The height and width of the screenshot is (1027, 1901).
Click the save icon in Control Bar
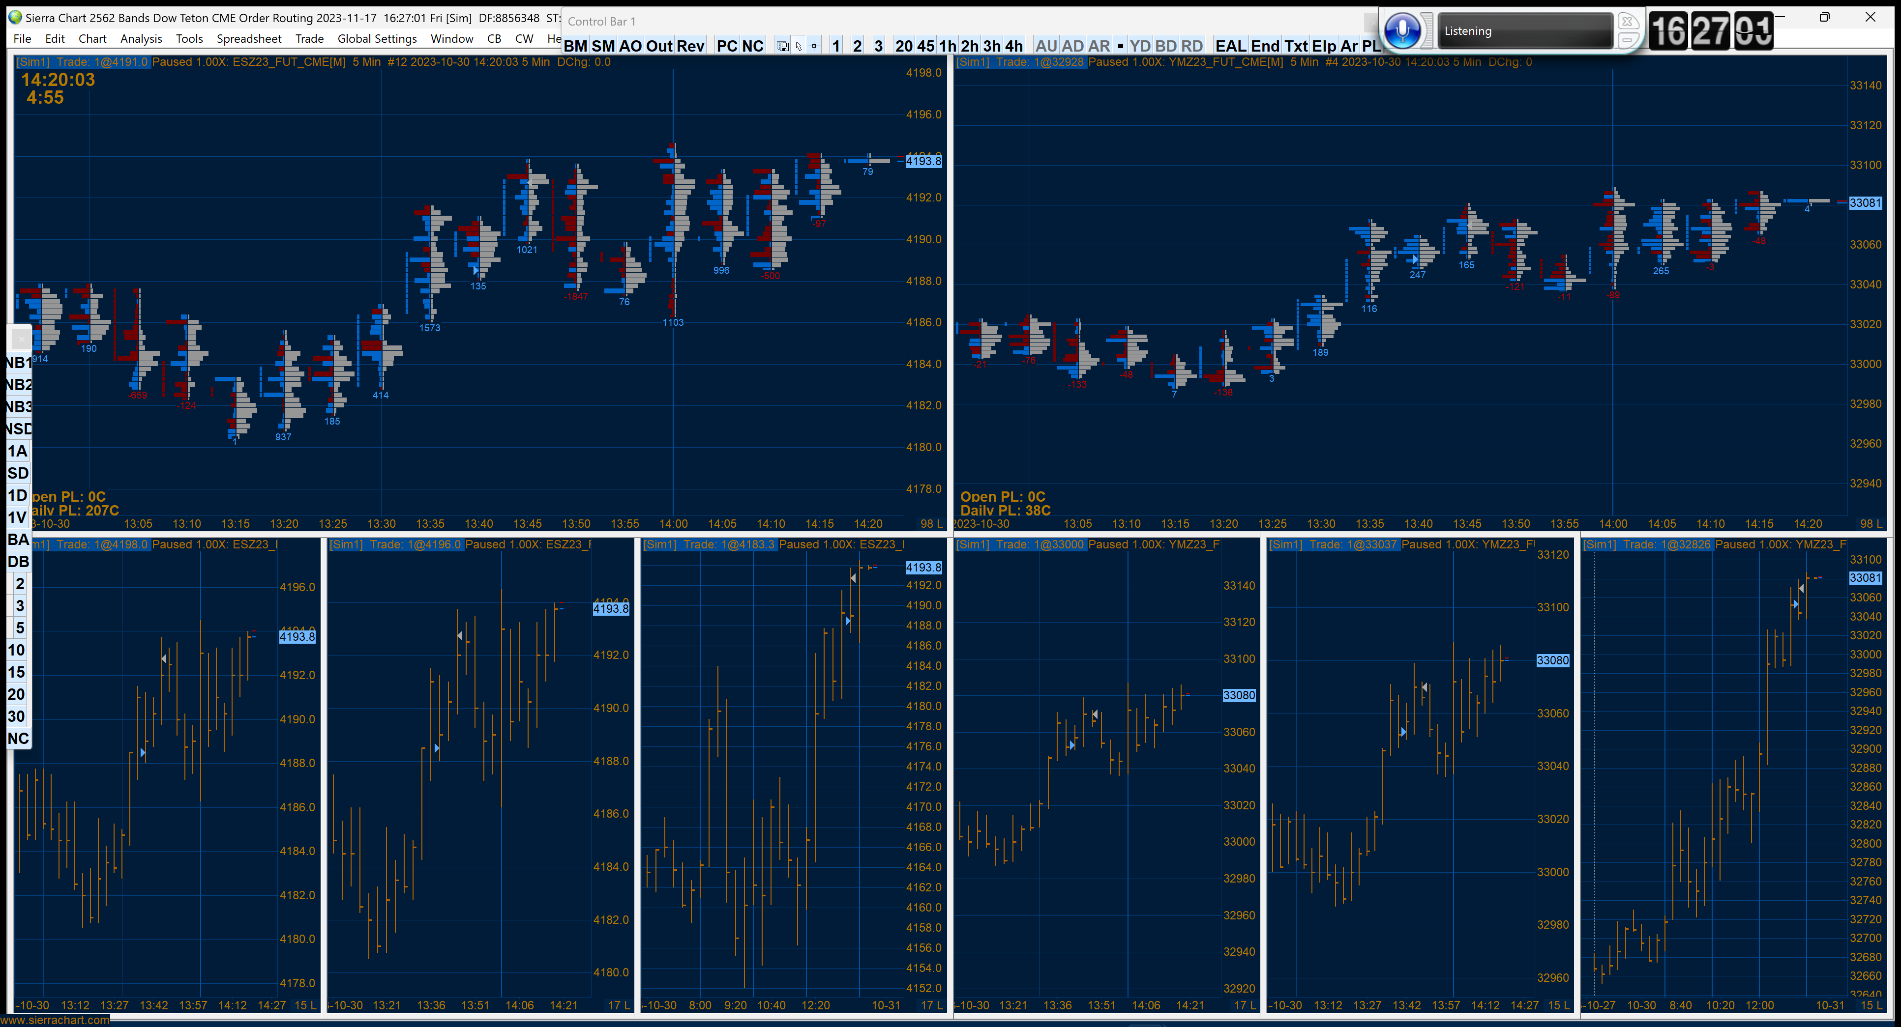[782, 47]
